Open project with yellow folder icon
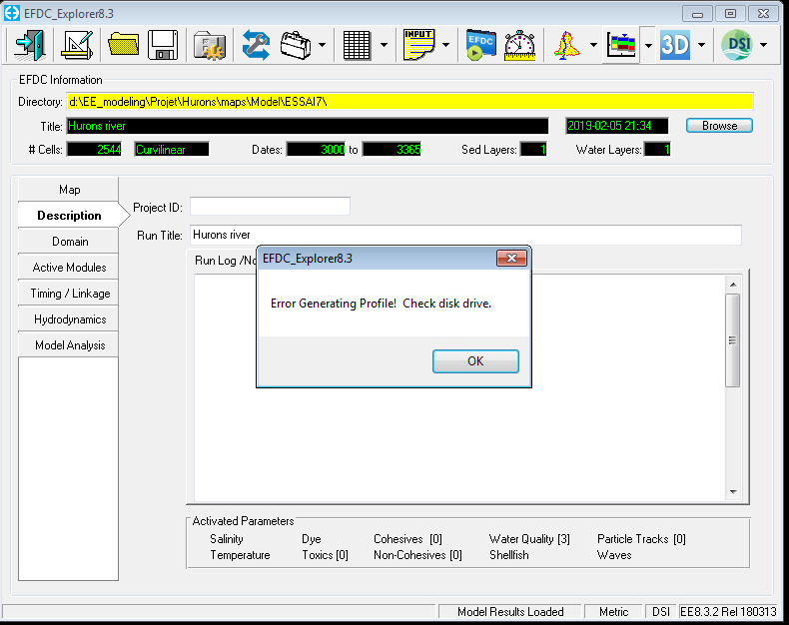 click(x=123, y=45)
